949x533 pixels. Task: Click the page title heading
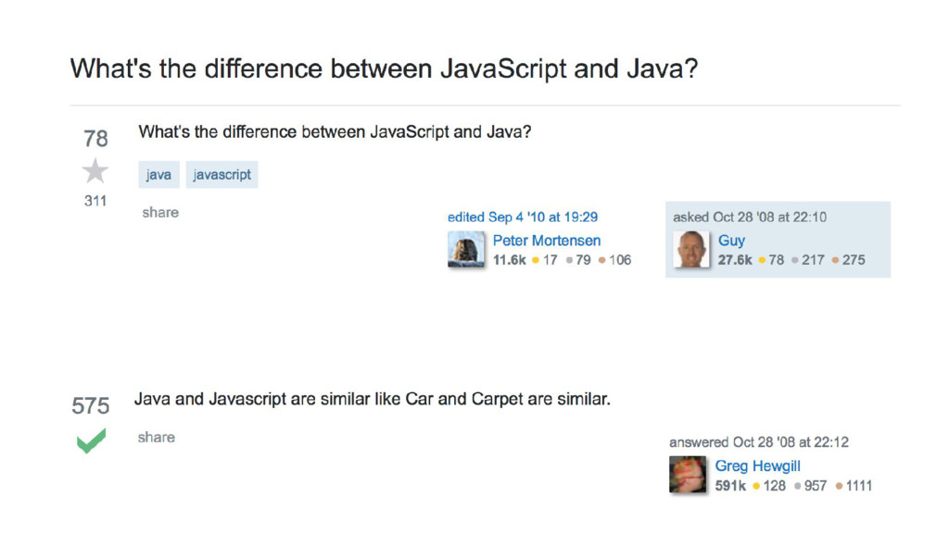(x=384, y=68)
